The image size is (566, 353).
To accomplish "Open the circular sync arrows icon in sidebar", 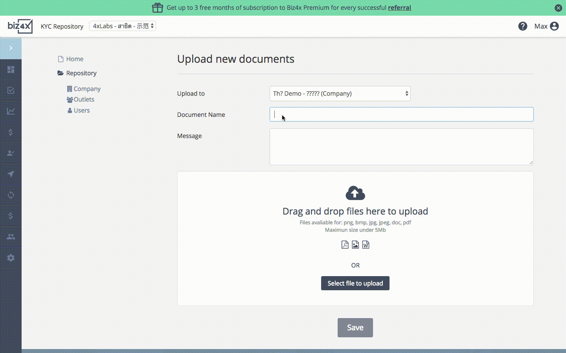I will point(11,195).
